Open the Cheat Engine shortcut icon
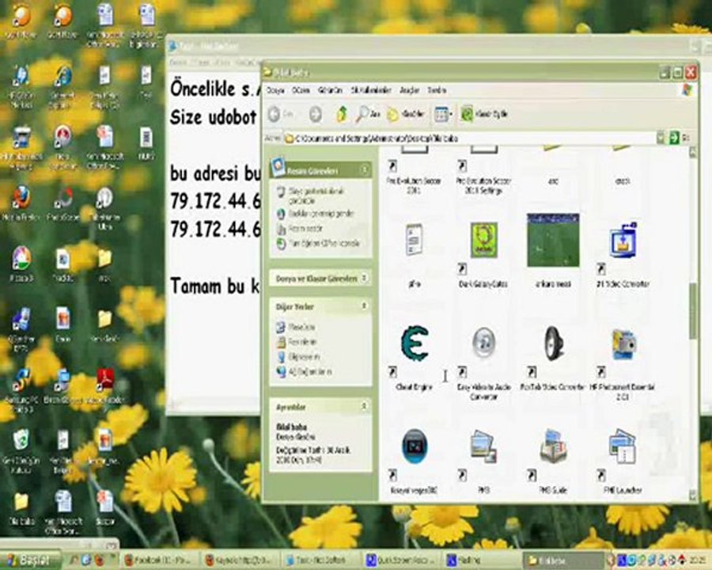The width and height of the screenshot is (712, 570). tap(414, 344)
